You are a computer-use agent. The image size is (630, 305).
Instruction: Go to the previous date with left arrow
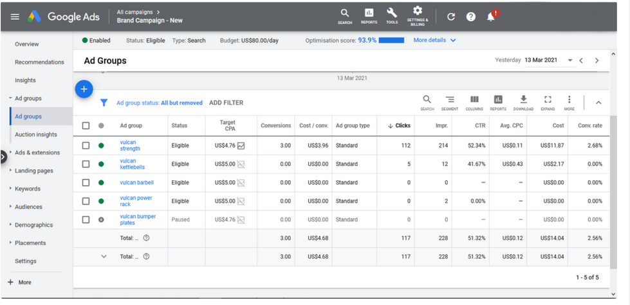click(x=581, y=60)
